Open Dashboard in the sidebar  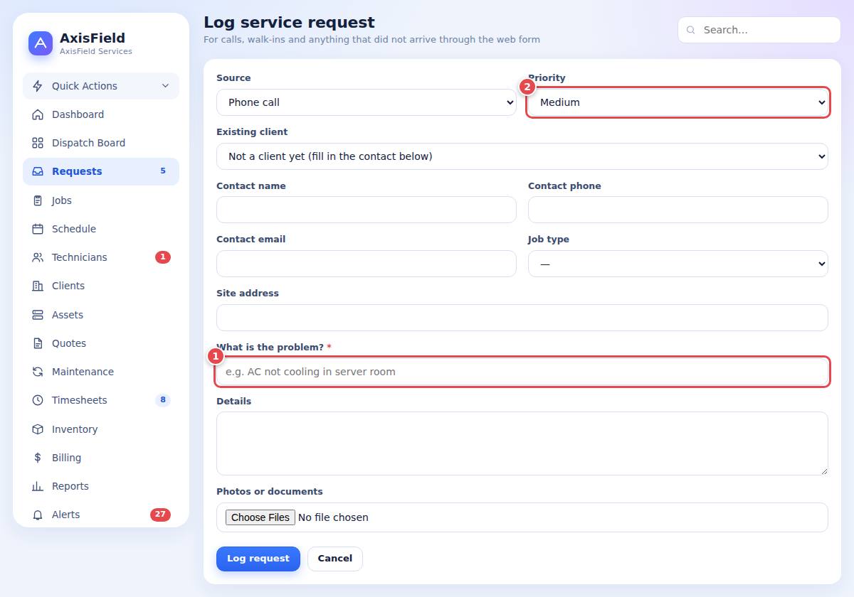click(101, 114)
